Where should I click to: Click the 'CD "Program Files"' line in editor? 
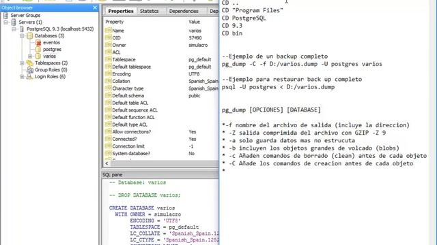click(253, 10)
